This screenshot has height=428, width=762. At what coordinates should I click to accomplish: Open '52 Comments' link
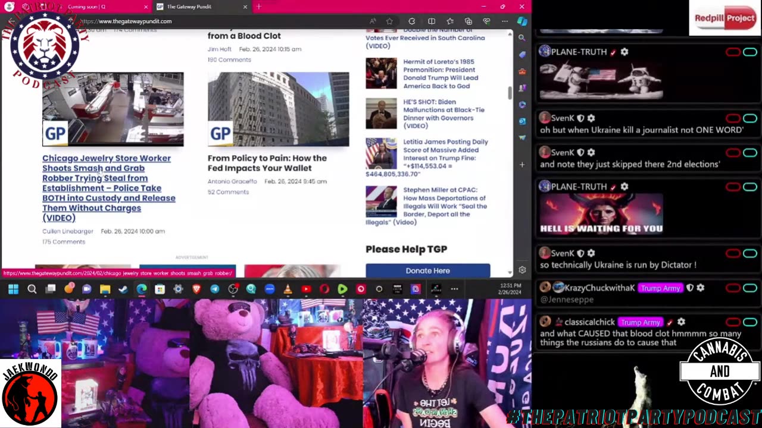coord(228,192)
